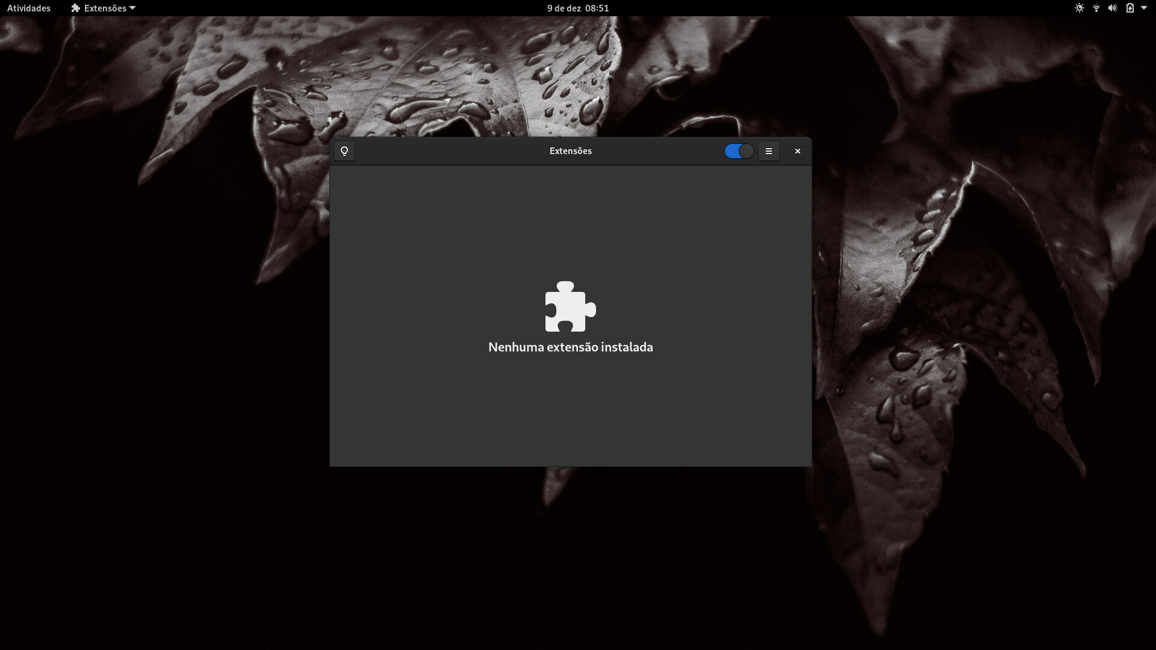Click the 'Nenhuma extensão instalada' text

(570, 347)
